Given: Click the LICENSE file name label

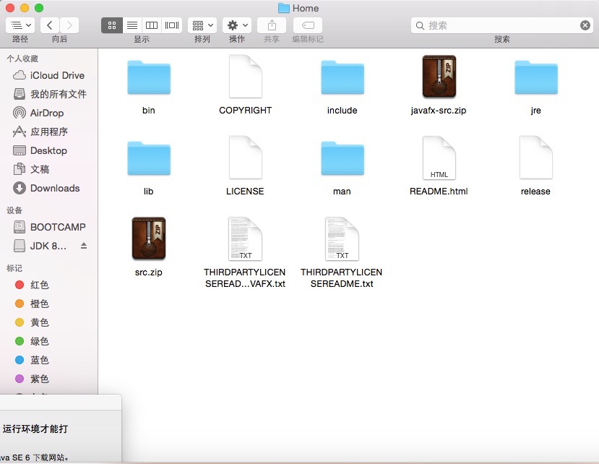Looking at the screenshot, I should tap(245, 191).
